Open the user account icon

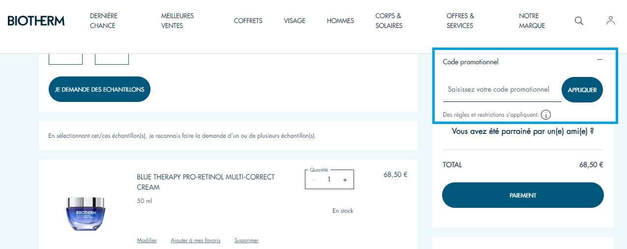[x=610, y=21]
